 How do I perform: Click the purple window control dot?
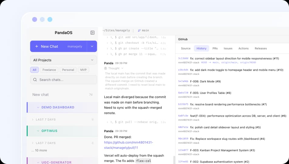[35, 19]
